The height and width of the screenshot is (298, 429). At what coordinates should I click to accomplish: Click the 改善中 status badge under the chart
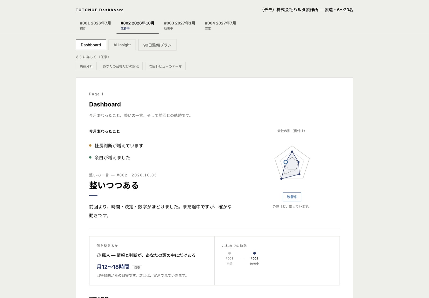292,197
